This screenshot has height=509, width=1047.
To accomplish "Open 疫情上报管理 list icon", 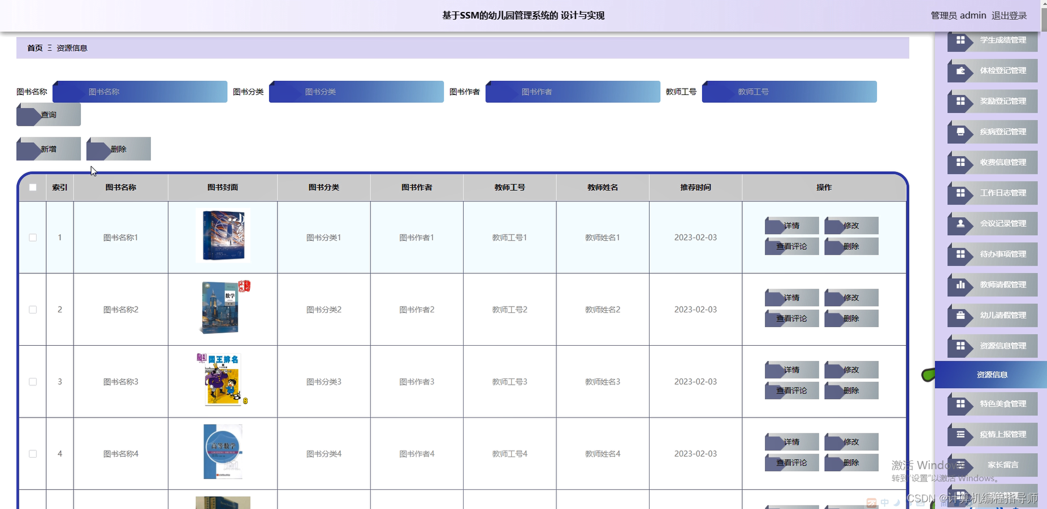I will coord(961,434).
